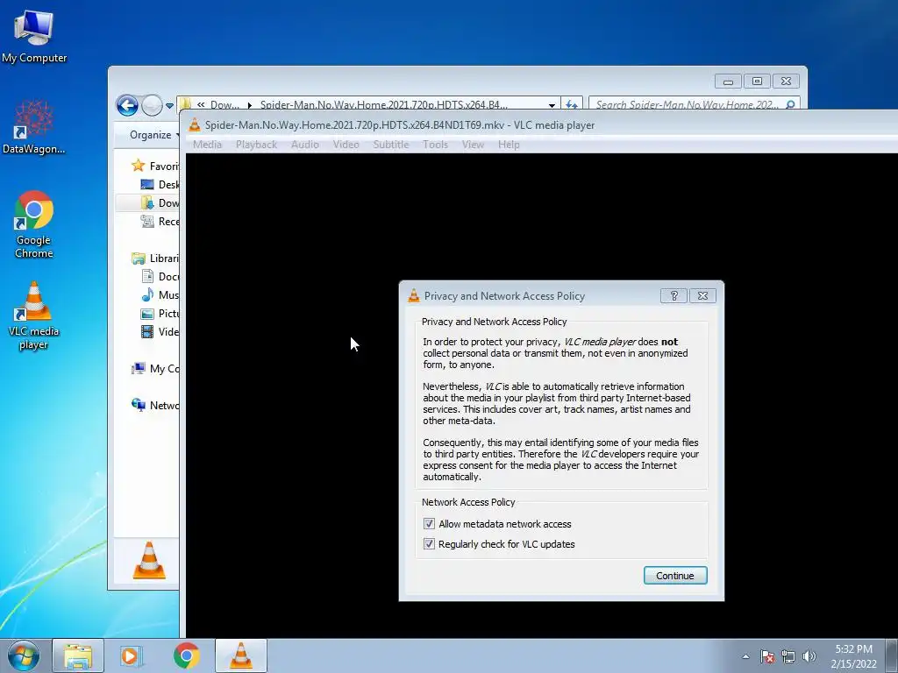Click Dow... breadcrumb in Explorer address bar
This screenshot has width=898, height=673.
(224, 105)
